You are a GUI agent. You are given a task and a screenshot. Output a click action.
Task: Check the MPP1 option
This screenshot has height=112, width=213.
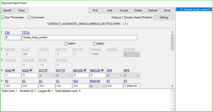coord(67,44)
